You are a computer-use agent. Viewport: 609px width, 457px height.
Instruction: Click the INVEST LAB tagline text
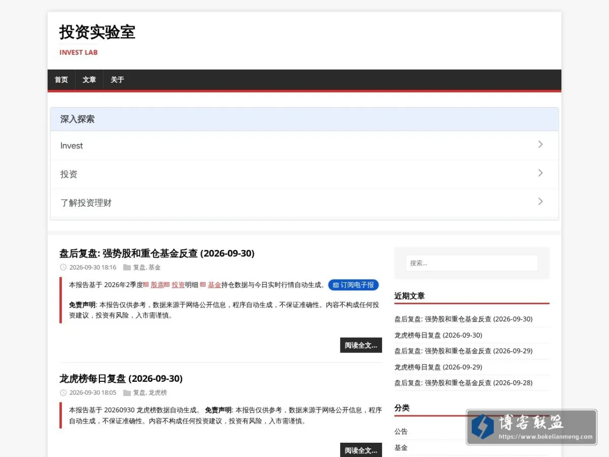[78, 52]
